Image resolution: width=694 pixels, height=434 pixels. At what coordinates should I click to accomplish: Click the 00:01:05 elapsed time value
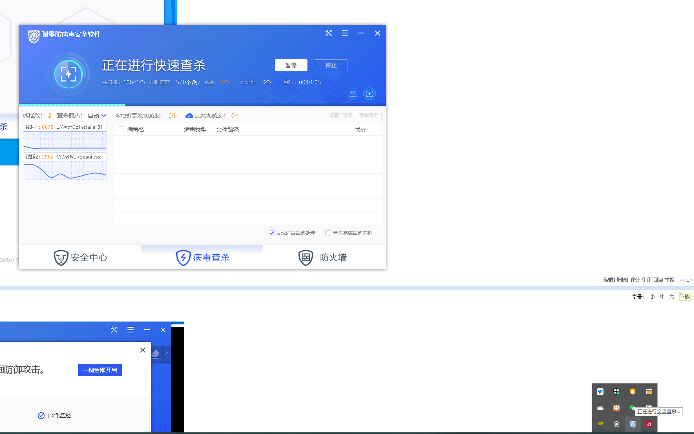310,82
